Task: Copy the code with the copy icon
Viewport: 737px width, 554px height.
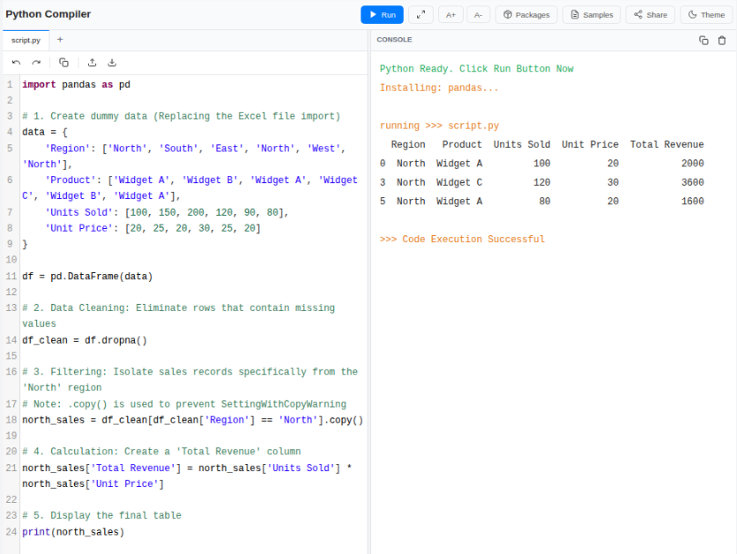Action: point(63,63)
